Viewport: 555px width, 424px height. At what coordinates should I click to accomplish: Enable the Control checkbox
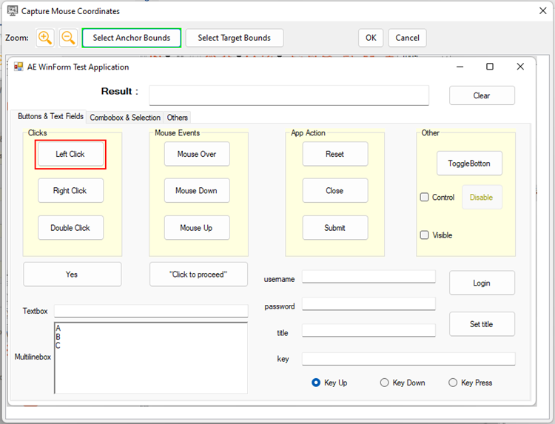(x=425, y=198)
